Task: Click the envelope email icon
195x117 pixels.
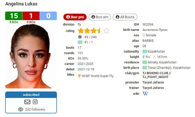Action: 27,102
